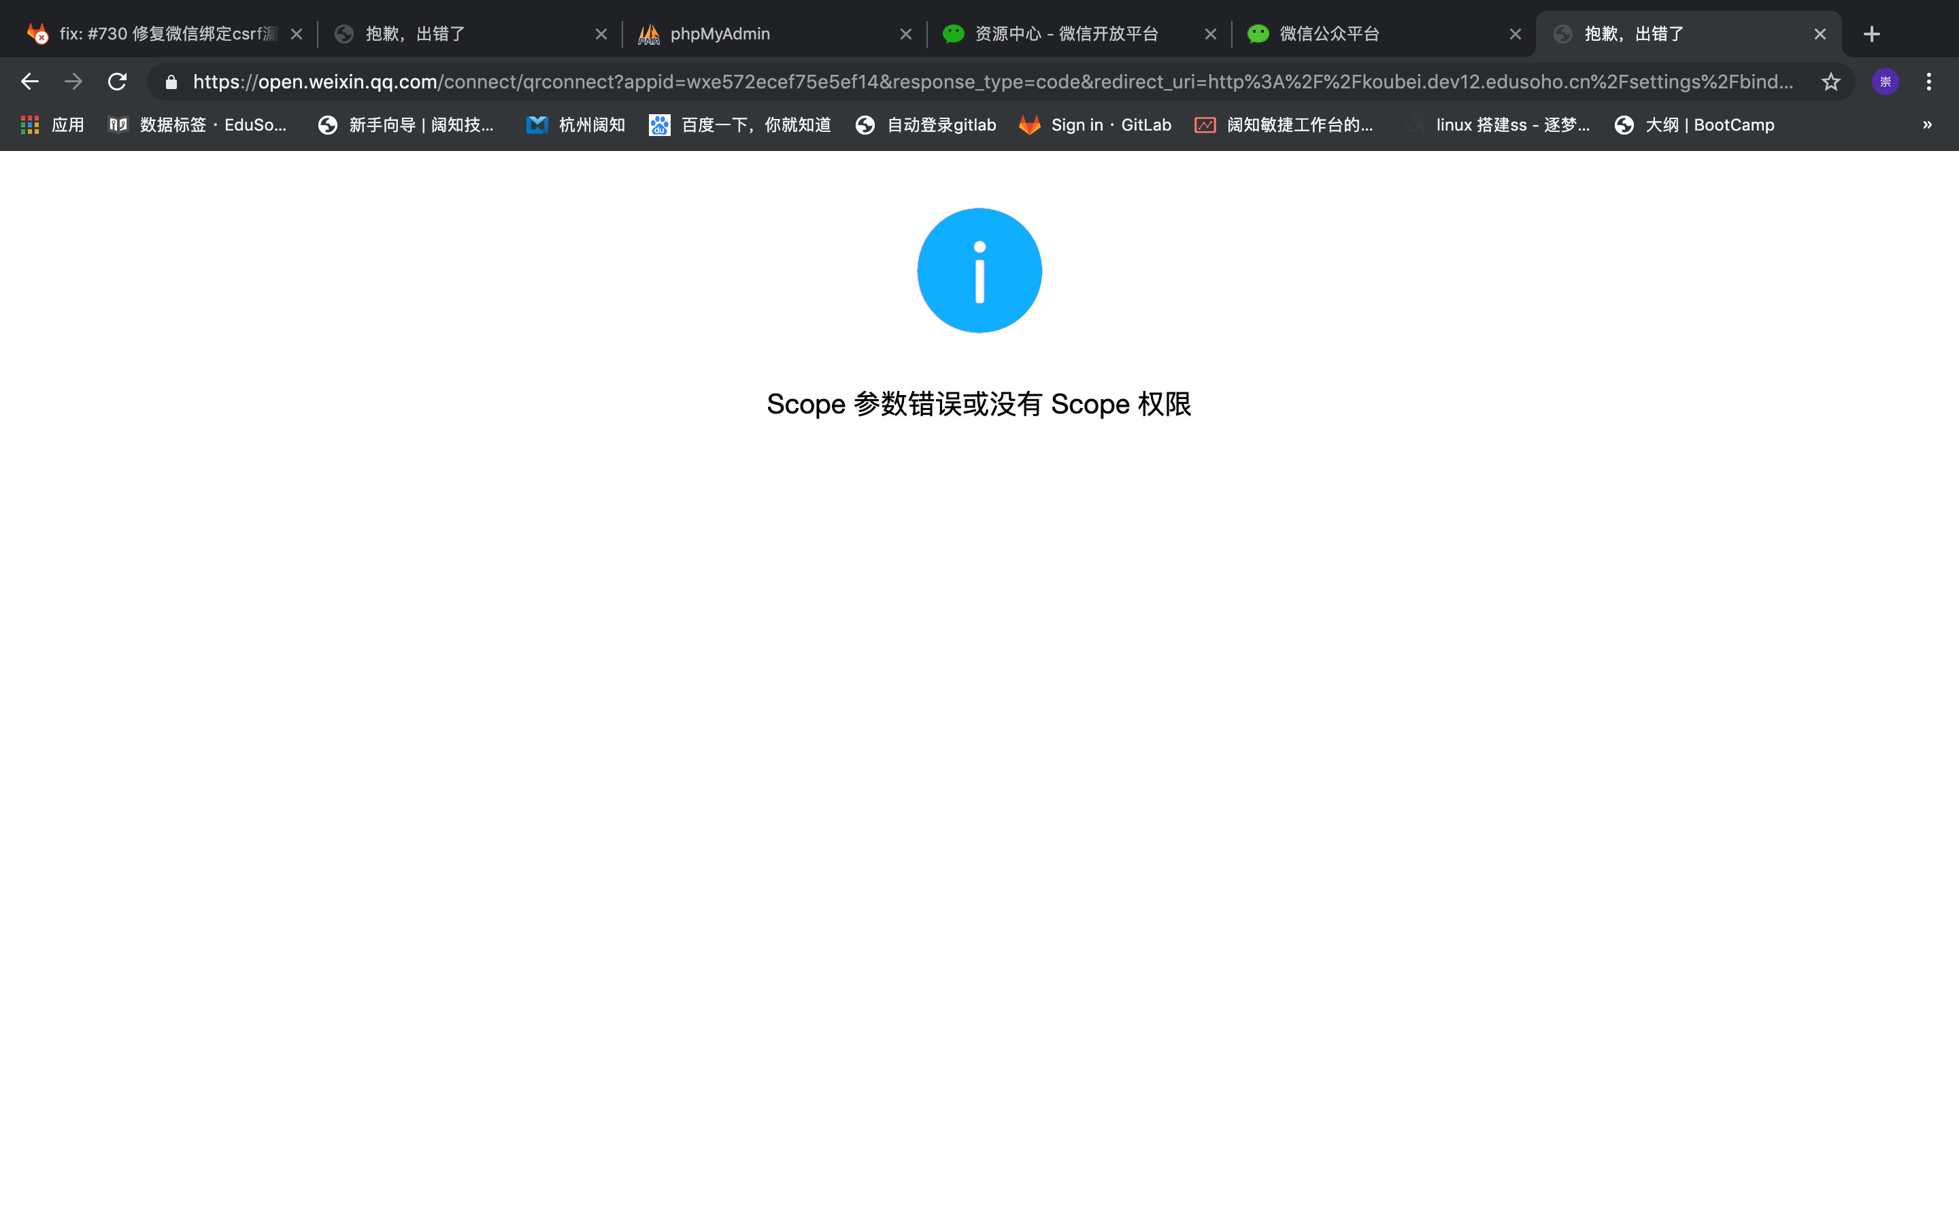The image size is (1959, 1224).
Task: Open 百度一下，你就知道 bookmark
Action: (x=740, y=124)
